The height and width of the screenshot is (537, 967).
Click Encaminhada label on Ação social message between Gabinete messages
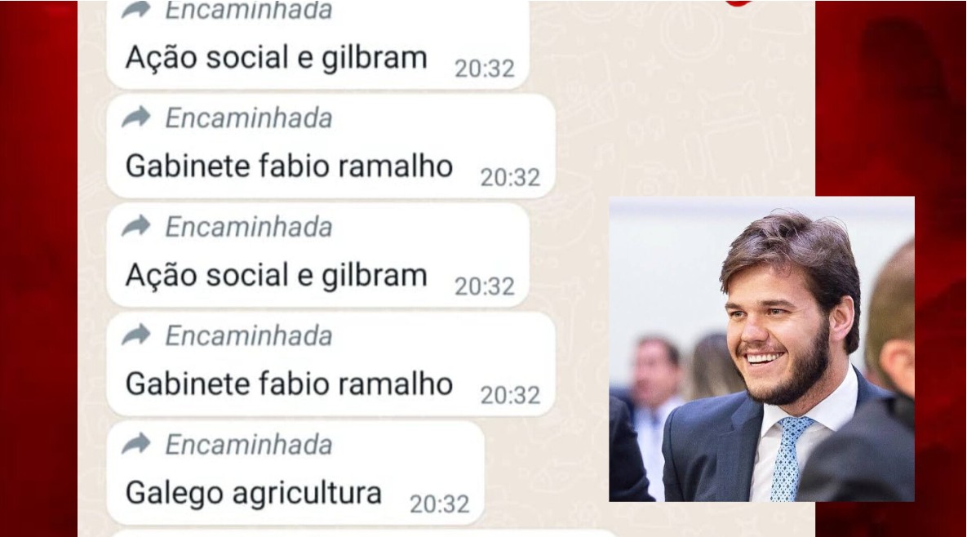[x=249, y=227]
